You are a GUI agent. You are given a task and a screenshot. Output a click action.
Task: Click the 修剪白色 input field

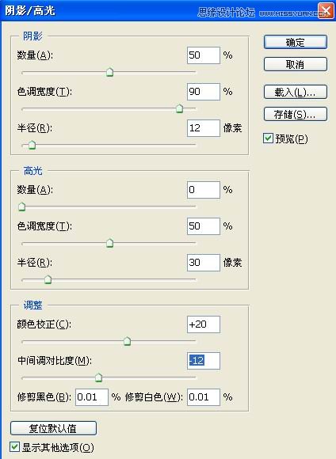point(204,397)
